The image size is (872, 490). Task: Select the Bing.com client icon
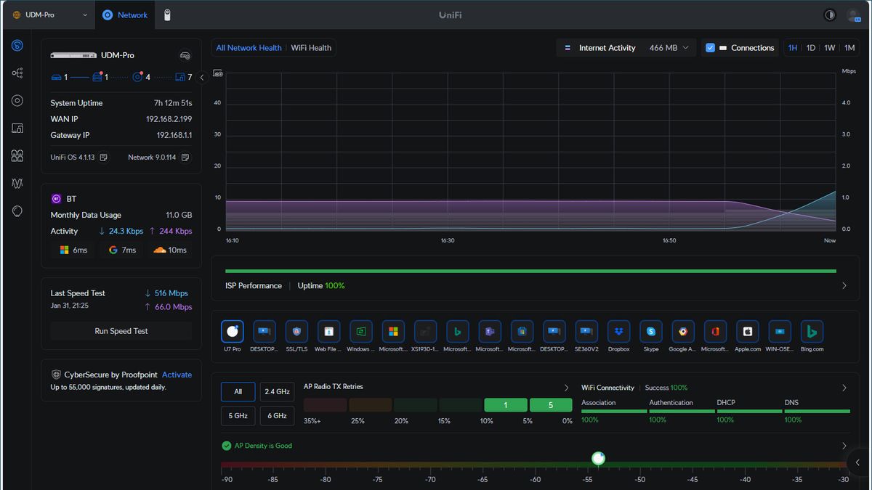click(x=812, y=332)
